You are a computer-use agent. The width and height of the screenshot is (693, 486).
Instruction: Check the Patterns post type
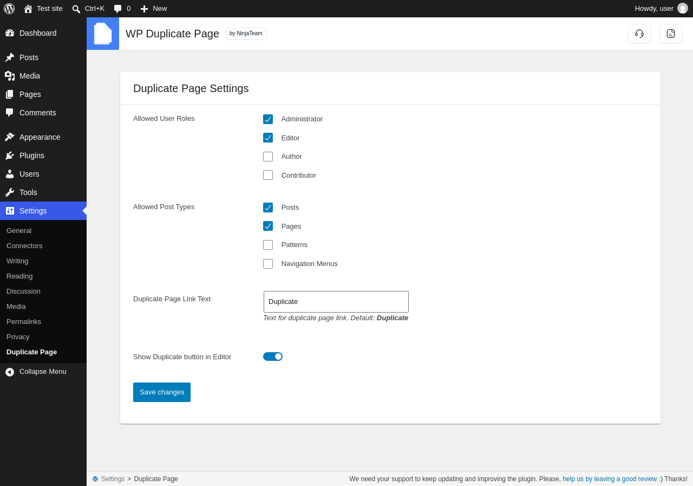tap(268, 245)
